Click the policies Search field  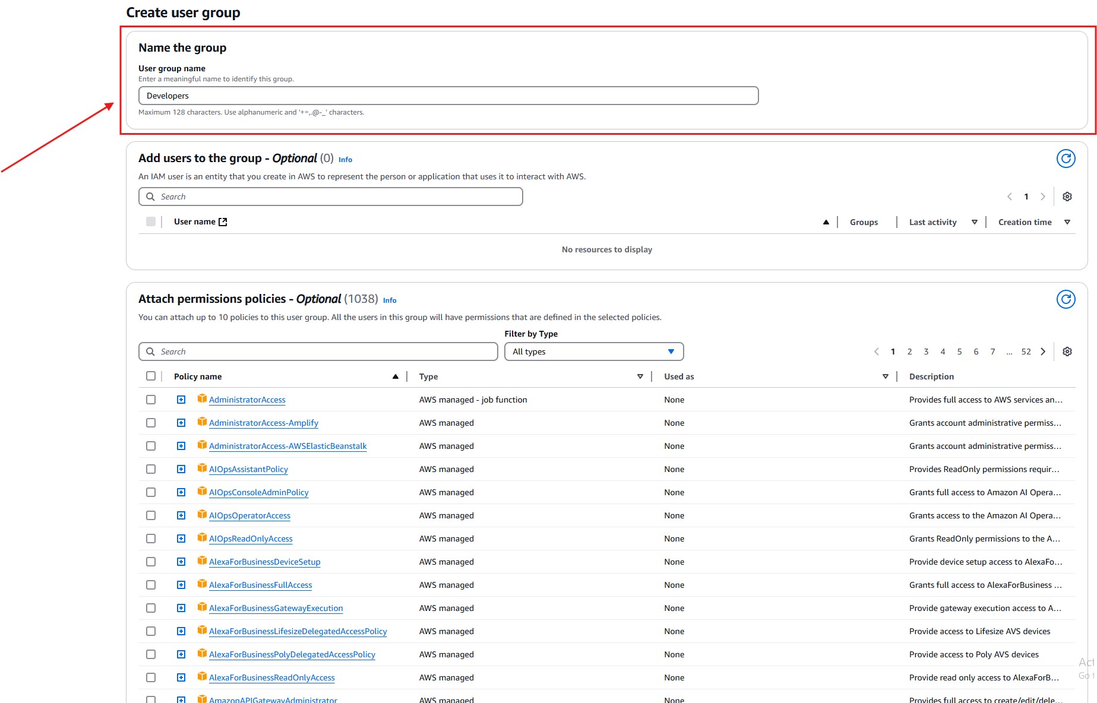coord(318,351)
